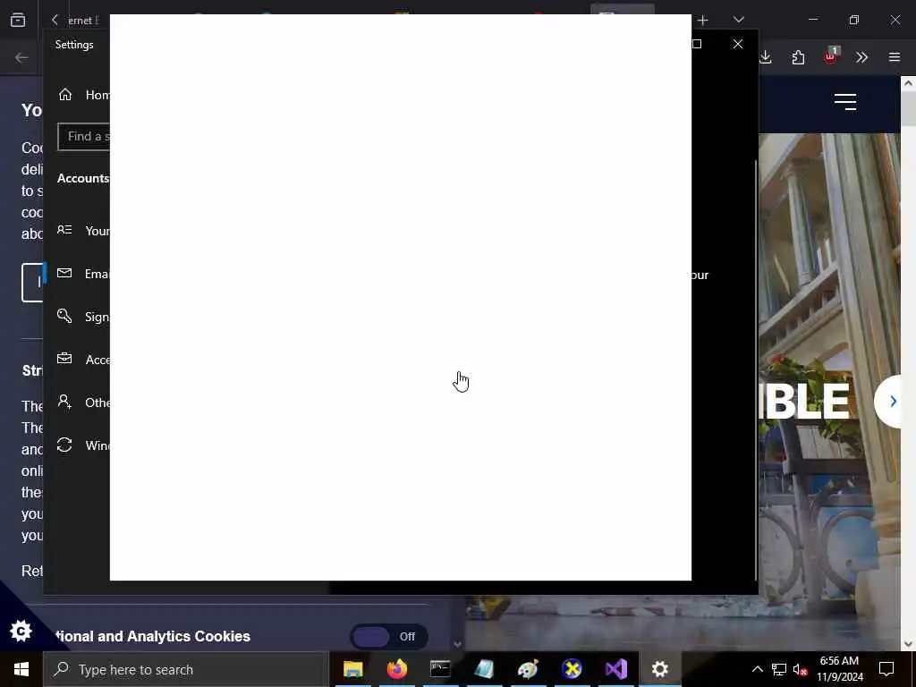Viewport: 916px width, 687px height.
Task: Click the Home icon in Settings sidebar
Action: pyautogui.click(x=64, y=95)
